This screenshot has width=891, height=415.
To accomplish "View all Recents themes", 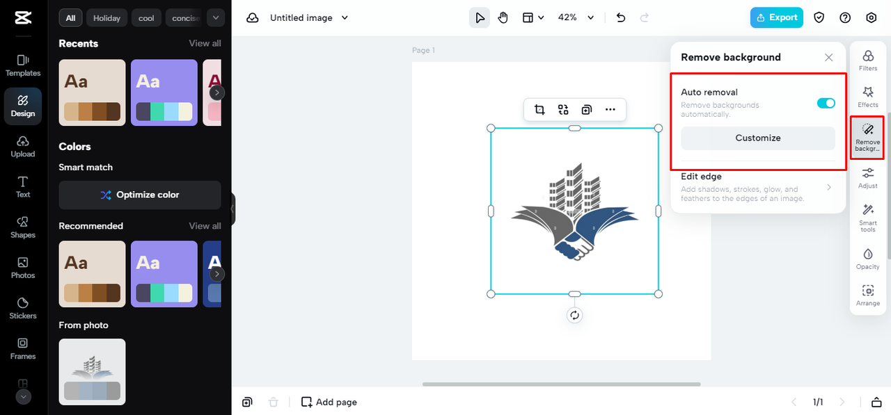I will (x=205, y=43).
